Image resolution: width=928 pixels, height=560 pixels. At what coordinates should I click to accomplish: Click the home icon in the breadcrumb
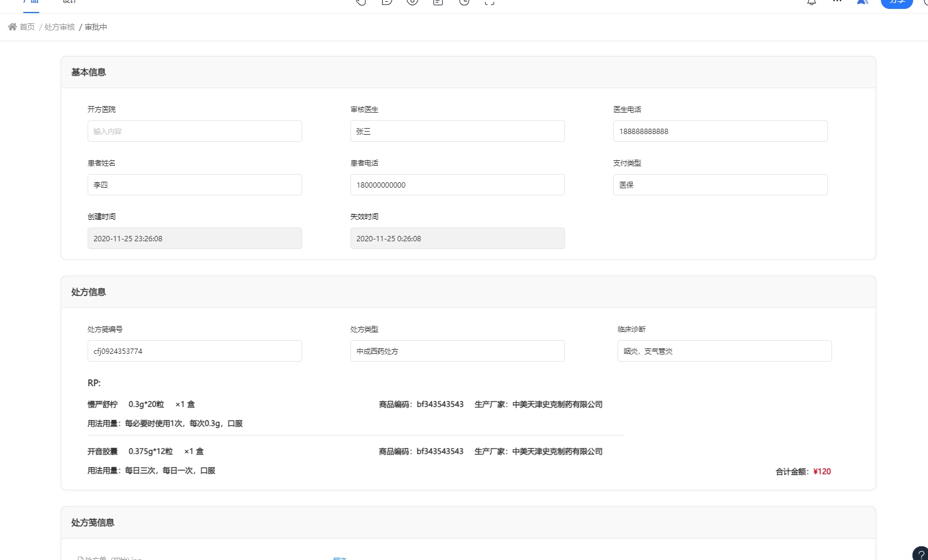click(12, 27)
